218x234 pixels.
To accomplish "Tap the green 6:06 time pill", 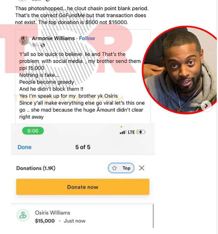I will click(33, 131).
